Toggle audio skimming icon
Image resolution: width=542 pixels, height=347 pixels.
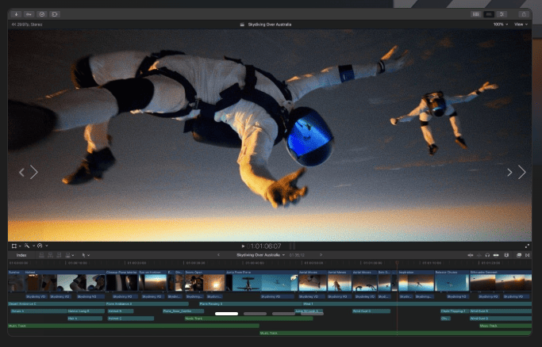coord(479,255)
